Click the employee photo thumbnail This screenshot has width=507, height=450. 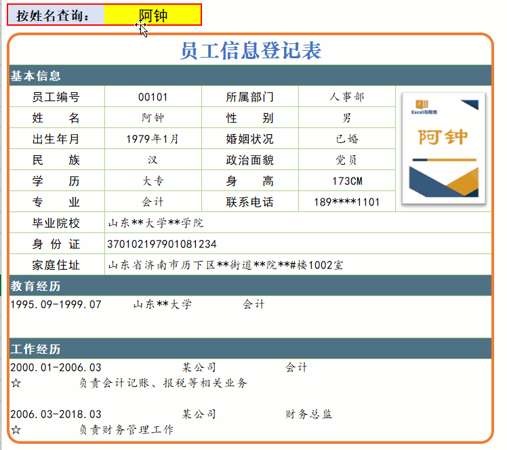(443, 148)
